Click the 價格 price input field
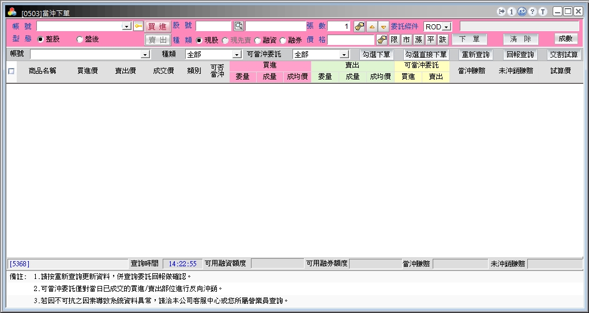The width and height of the screenshot is (589, 313). [351, 40]
